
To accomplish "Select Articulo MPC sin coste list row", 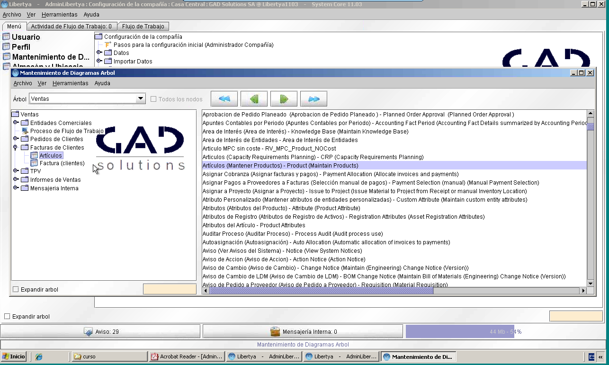I will click(394, 148).
